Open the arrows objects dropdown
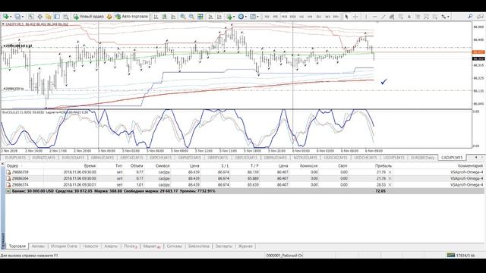This screenshot has height=273, width=486. pos(445,17)
